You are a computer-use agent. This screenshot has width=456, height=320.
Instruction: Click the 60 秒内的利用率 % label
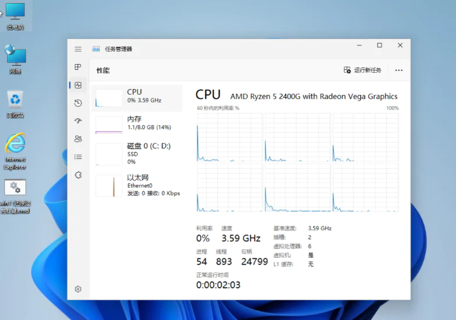click(x=218, y=108)
